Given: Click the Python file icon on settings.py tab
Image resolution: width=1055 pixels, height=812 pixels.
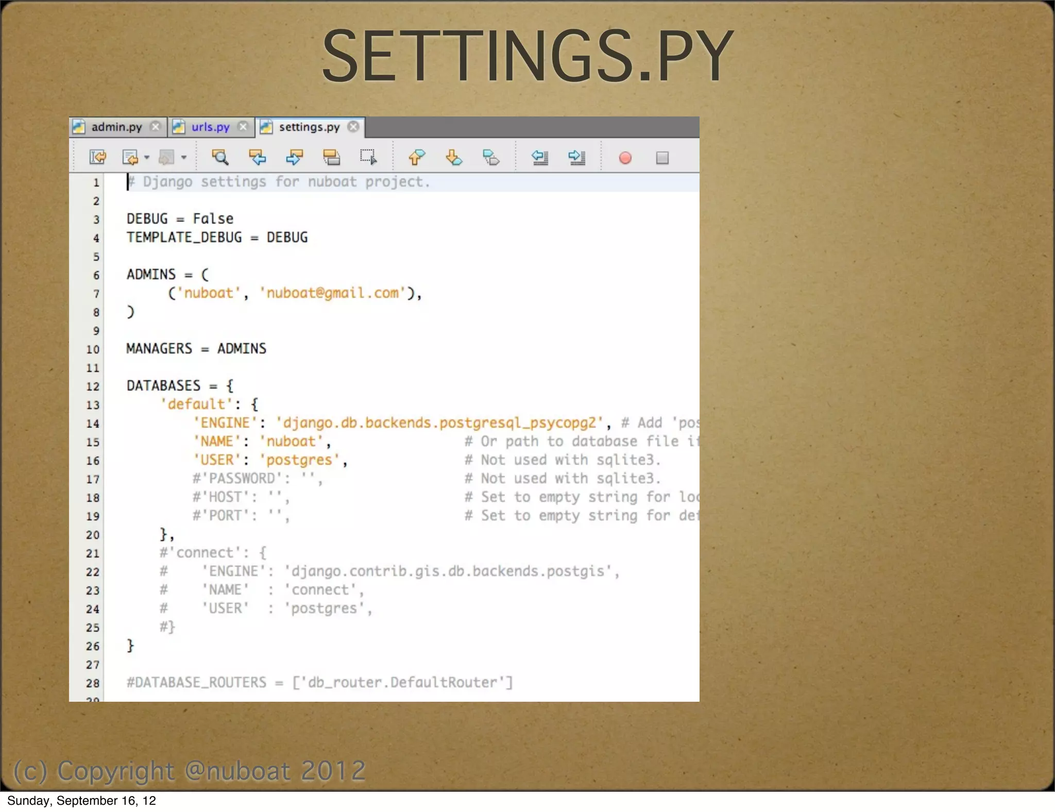Looking at the screenshot, I should point(266,127).
